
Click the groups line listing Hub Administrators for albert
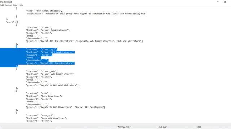[x=84, y=41]
